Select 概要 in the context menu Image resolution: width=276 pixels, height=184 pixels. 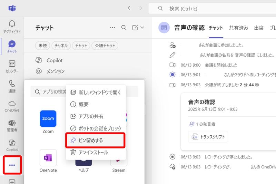[96, 104]
